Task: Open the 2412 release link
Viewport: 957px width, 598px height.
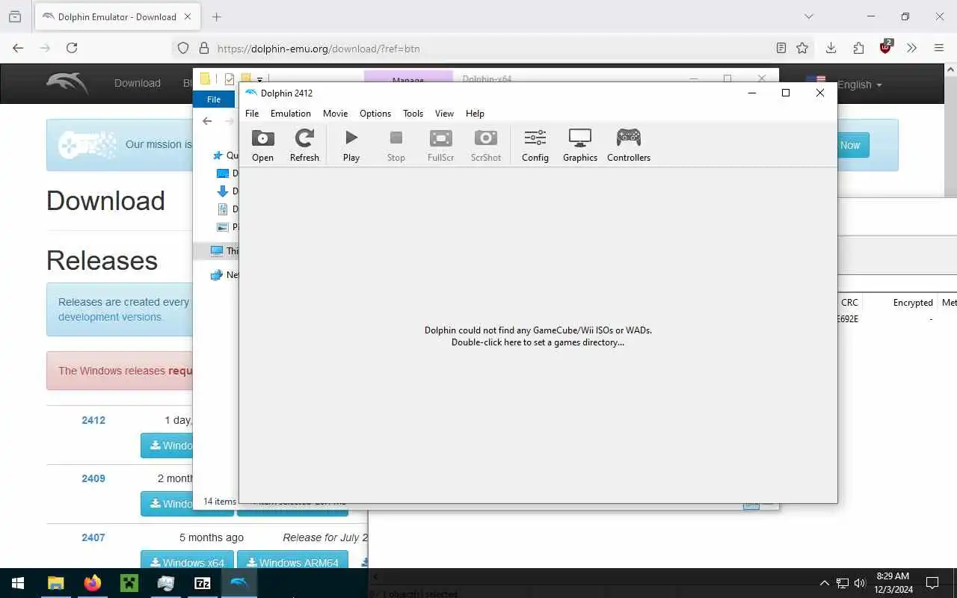Action: tap(93, 420)
